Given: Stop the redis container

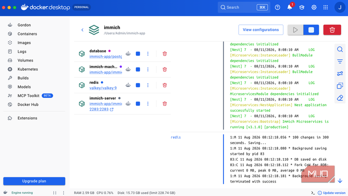Looking at the screenshot, I should (x=138, y=85).
